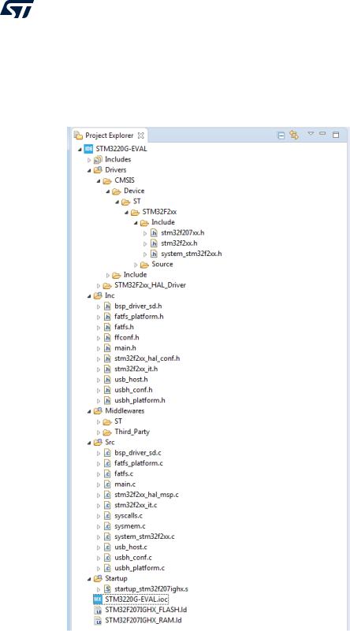Image resolution: width=350 pixels, height=631 pixels.
Task: Select the Project Explorer tab
Action: [109, 135]
